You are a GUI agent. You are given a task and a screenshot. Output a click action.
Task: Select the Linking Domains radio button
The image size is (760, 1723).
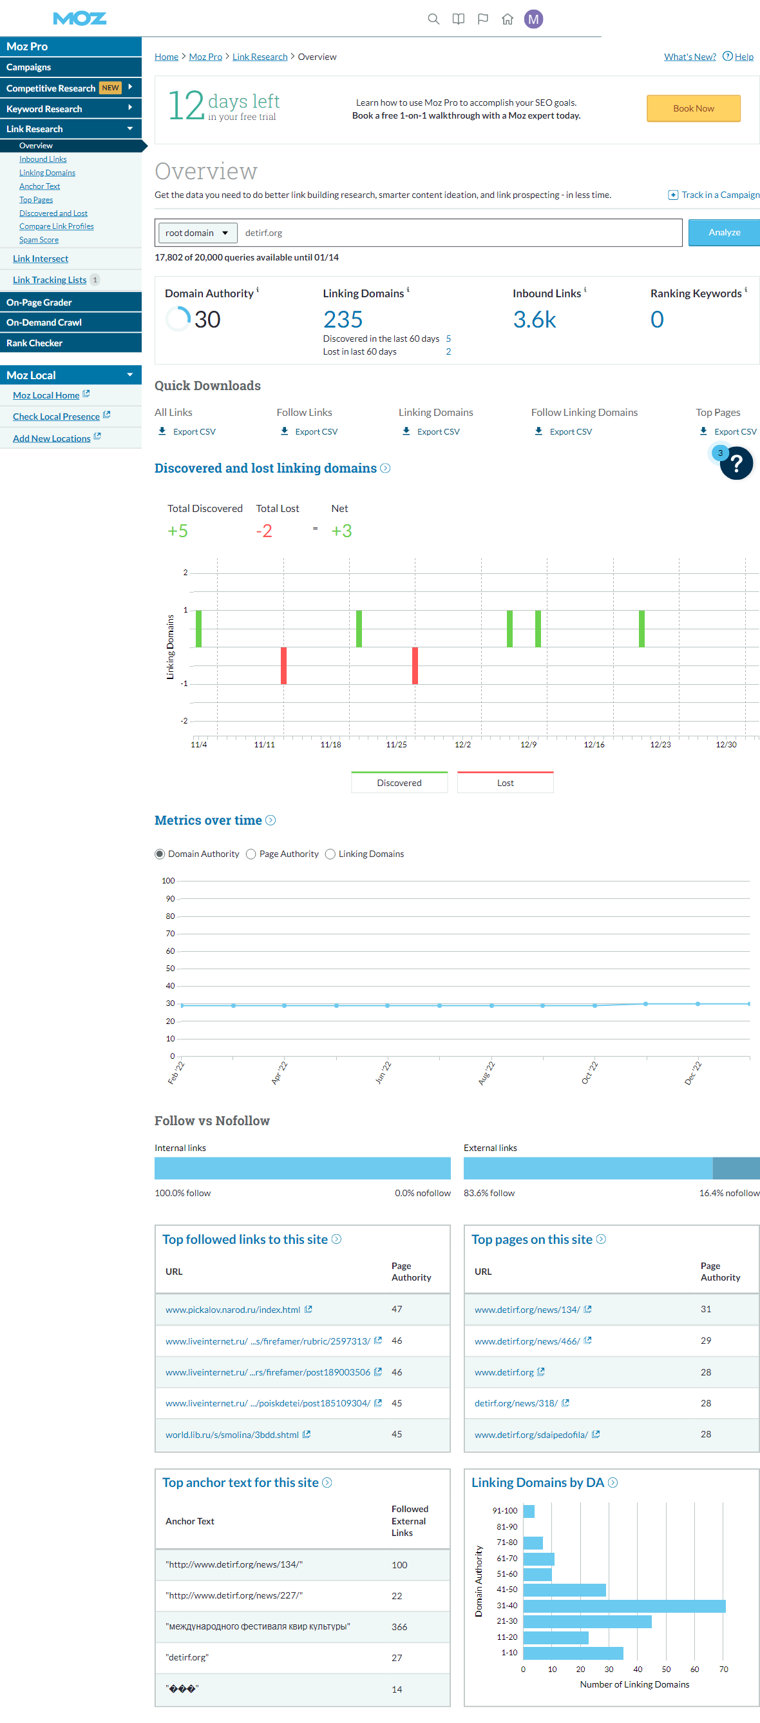click(x=330, y=854)
